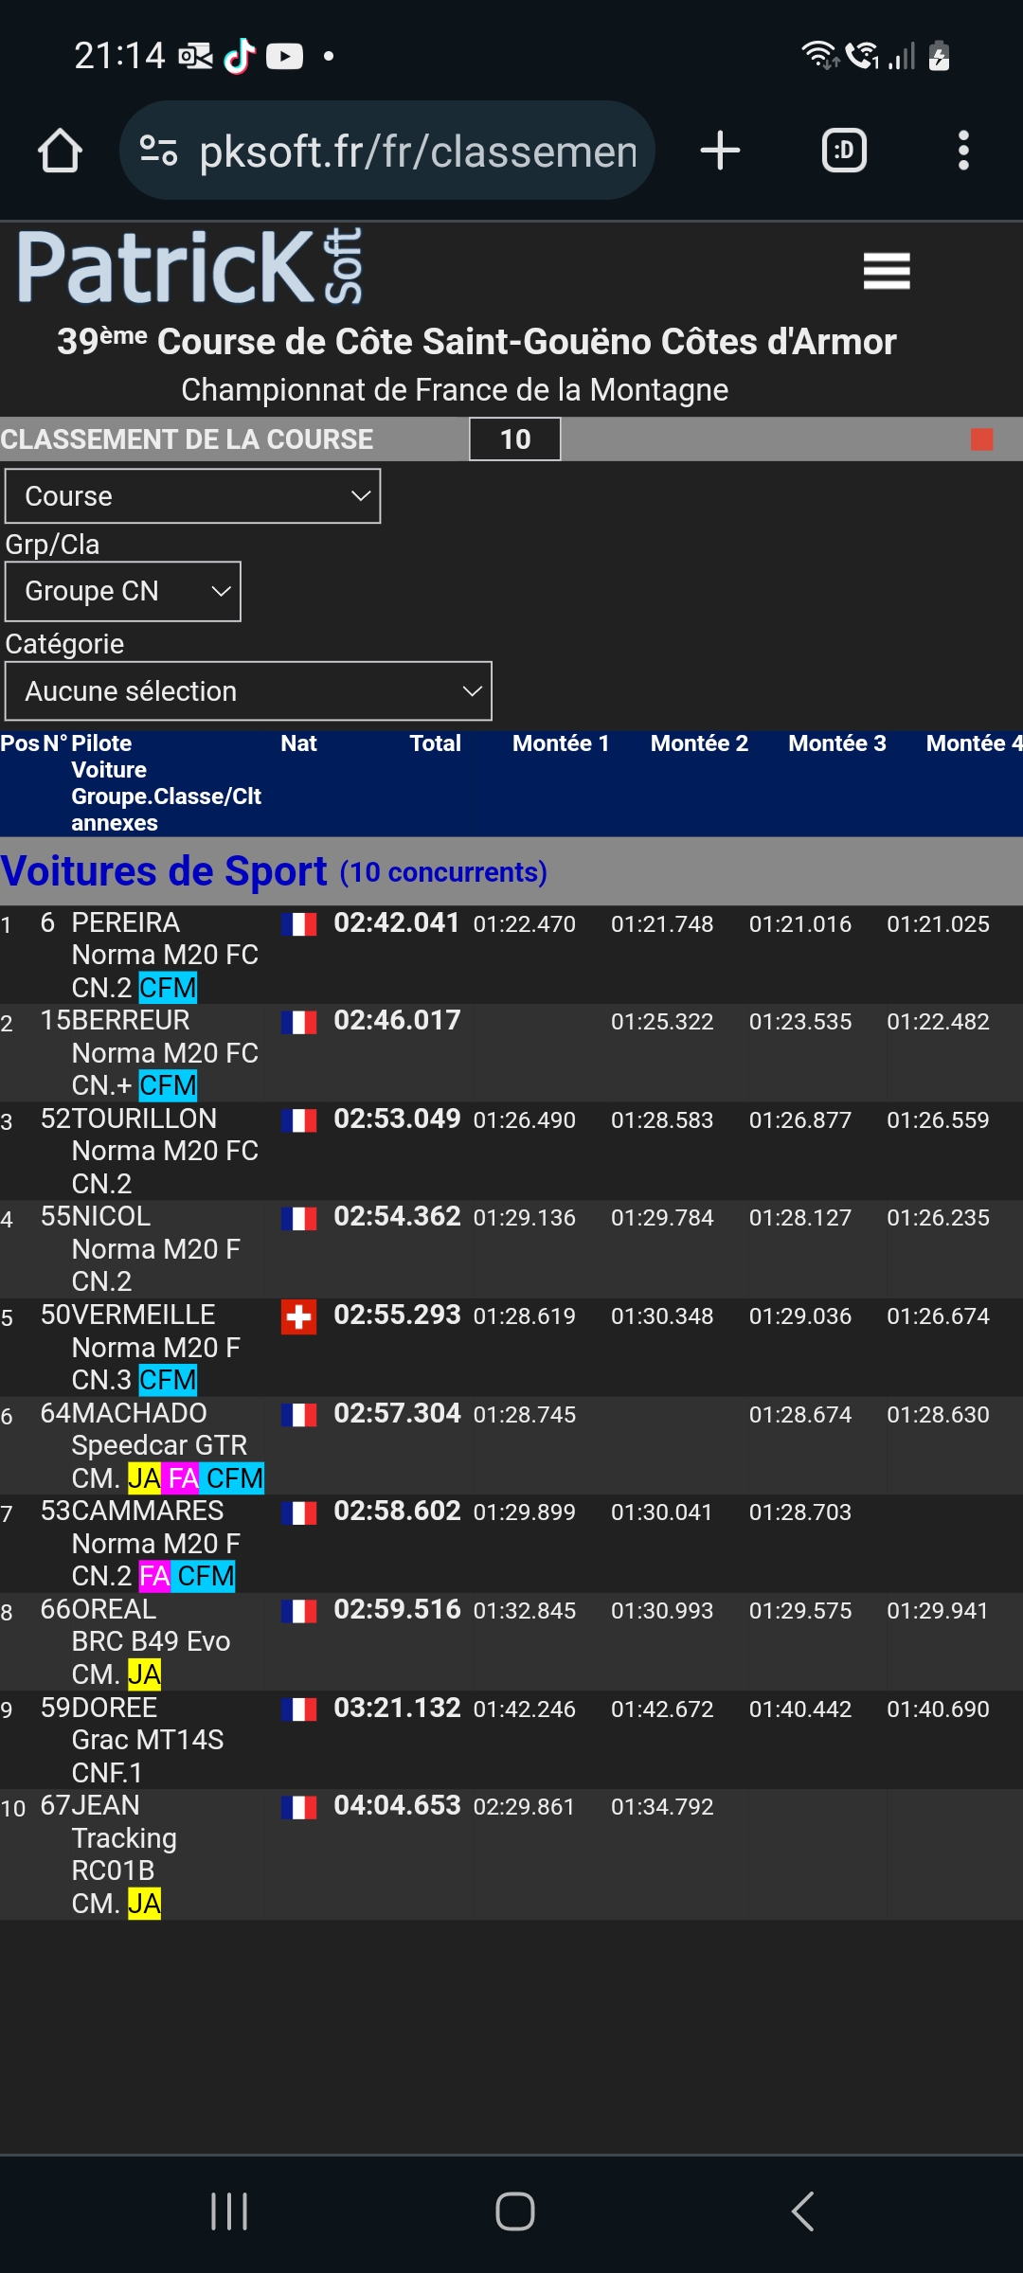Open the PatrickSoft hamburger menu
This screenshot has width=1023, height=2273.
[x=887, y=271]
